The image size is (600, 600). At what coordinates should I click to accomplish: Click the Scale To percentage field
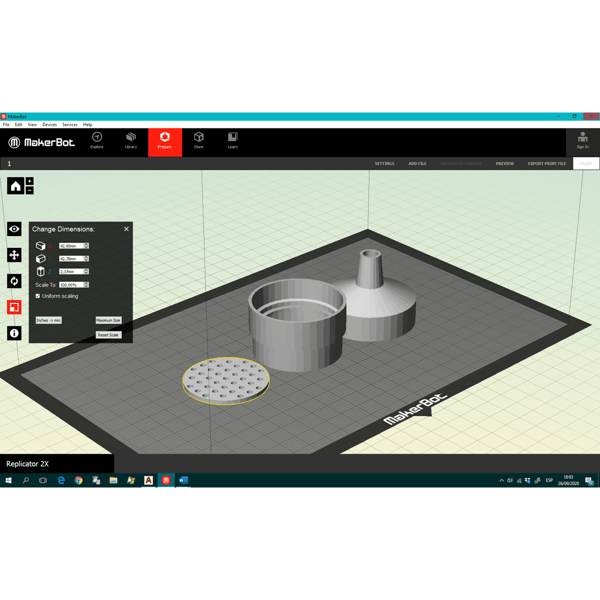pyautogui.click(x=71, y=285)
